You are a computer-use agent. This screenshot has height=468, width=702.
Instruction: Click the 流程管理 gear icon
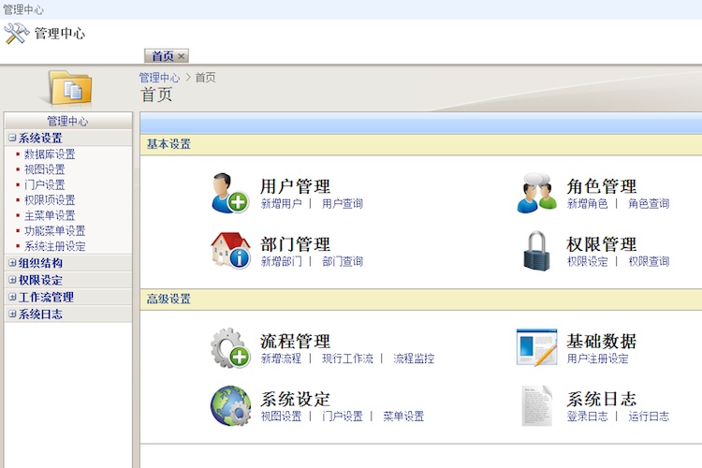[229, 348]
